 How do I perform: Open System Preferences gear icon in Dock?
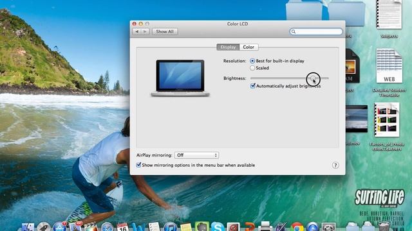pos(328,227)
